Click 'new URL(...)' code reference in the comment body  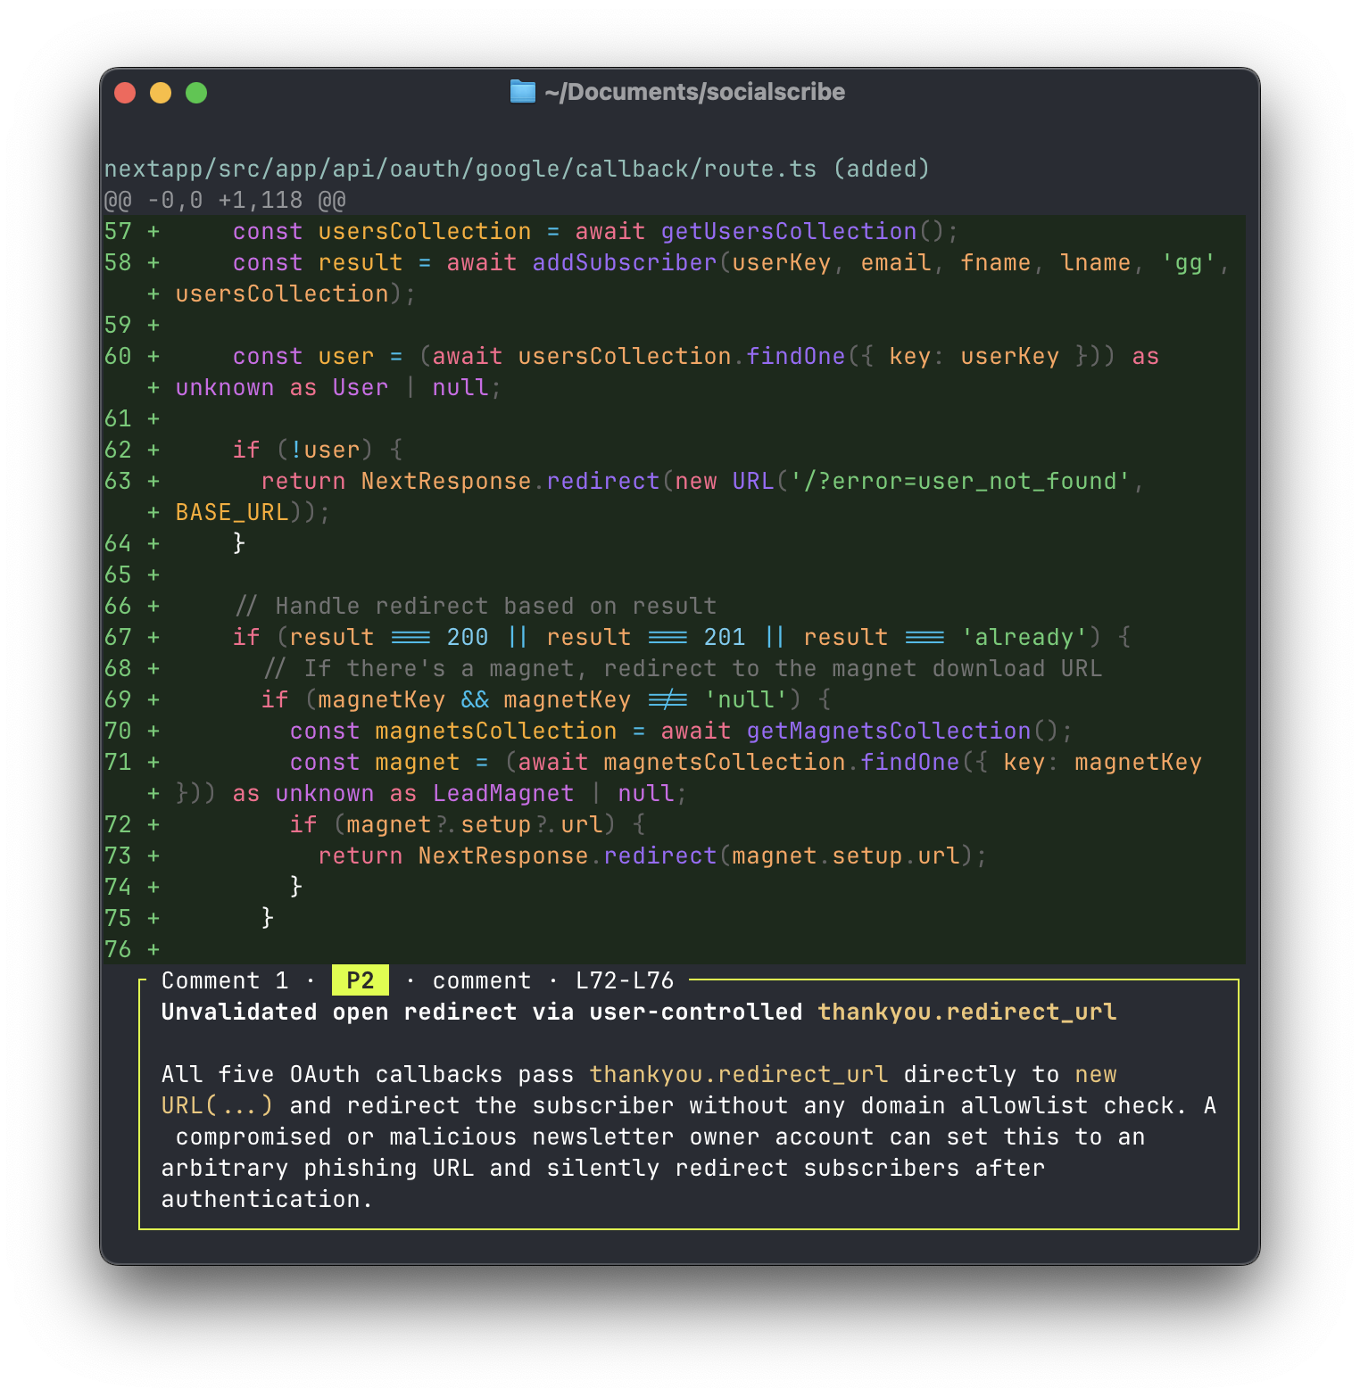639,1090
